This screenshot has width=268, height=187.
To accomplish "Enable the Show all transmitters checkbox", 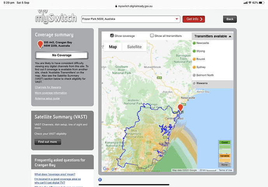I will 152,36.
